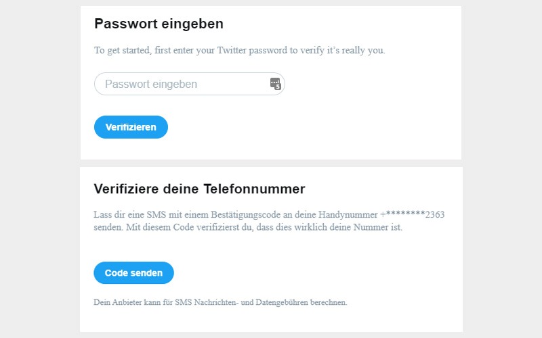Click 'Datengebühren' in the footer note

coord(281,302)
